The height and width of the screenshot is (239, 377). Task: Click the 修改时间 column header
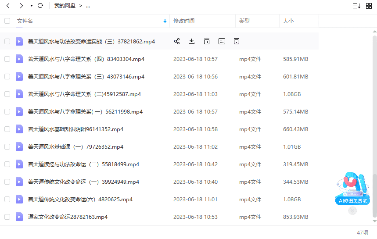click(x=184, y=21)
